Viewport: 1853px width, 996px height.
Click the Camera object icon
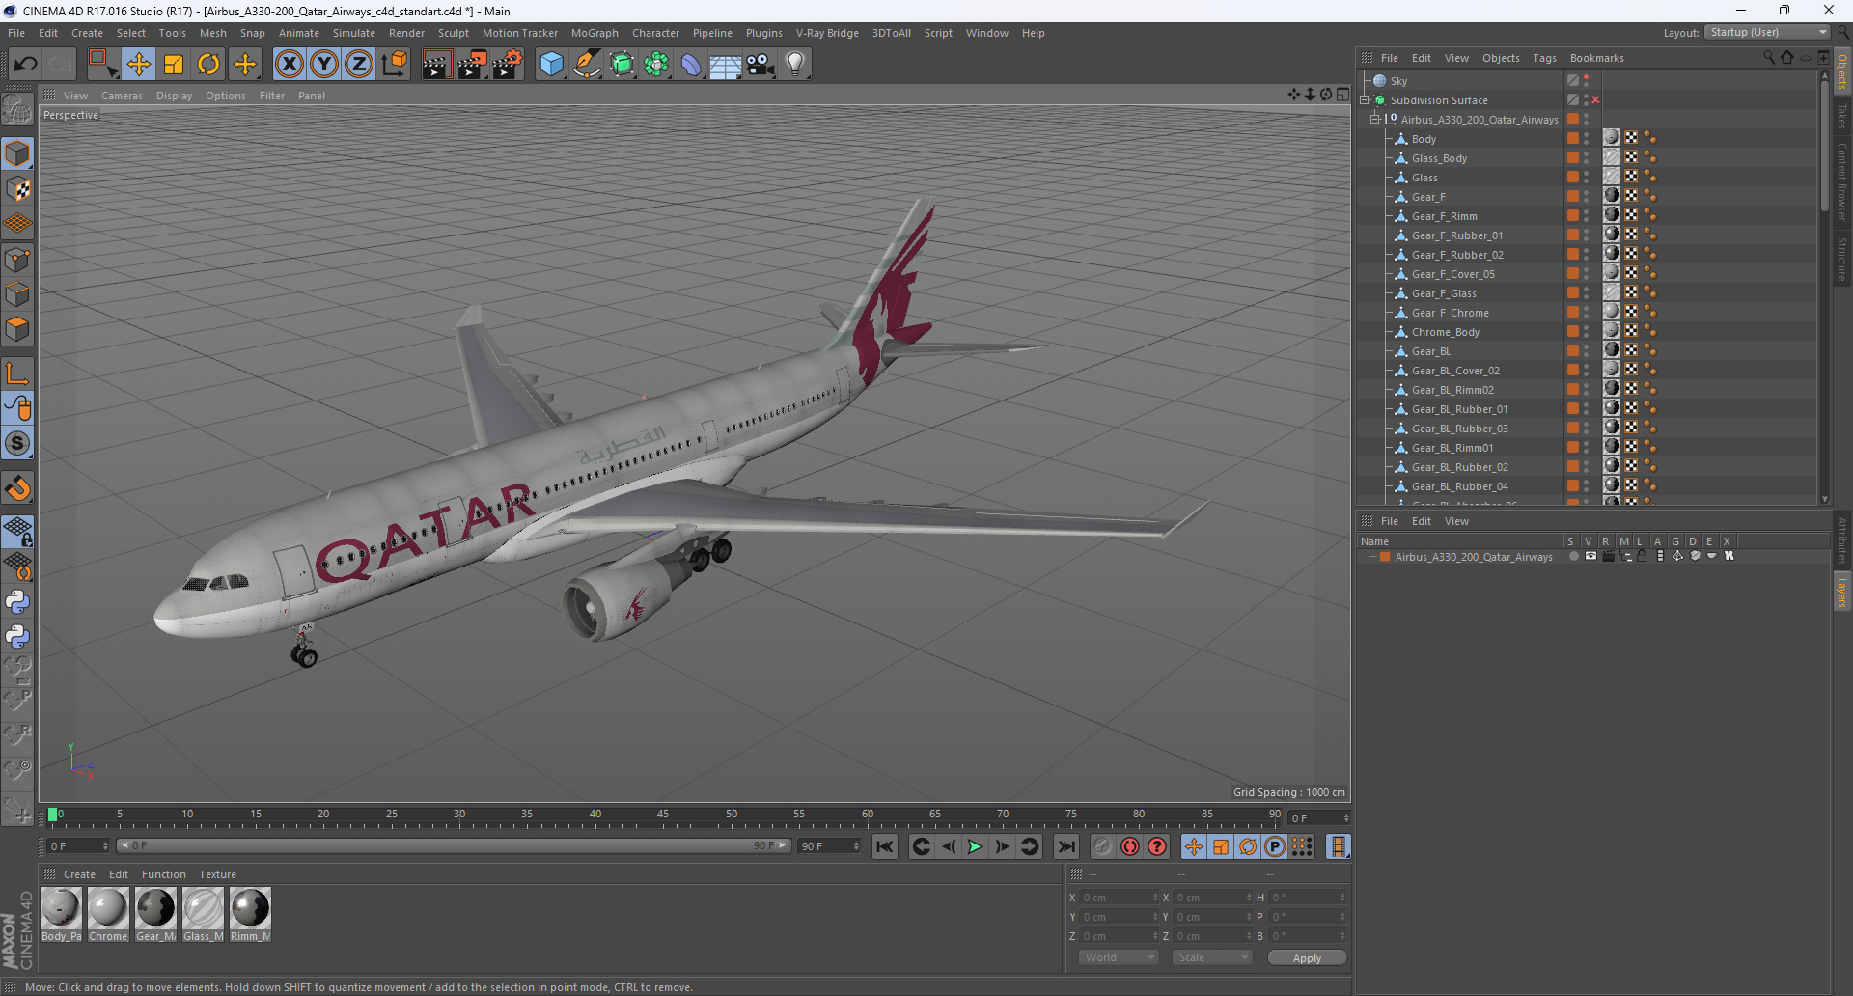(x=761, y=65)
